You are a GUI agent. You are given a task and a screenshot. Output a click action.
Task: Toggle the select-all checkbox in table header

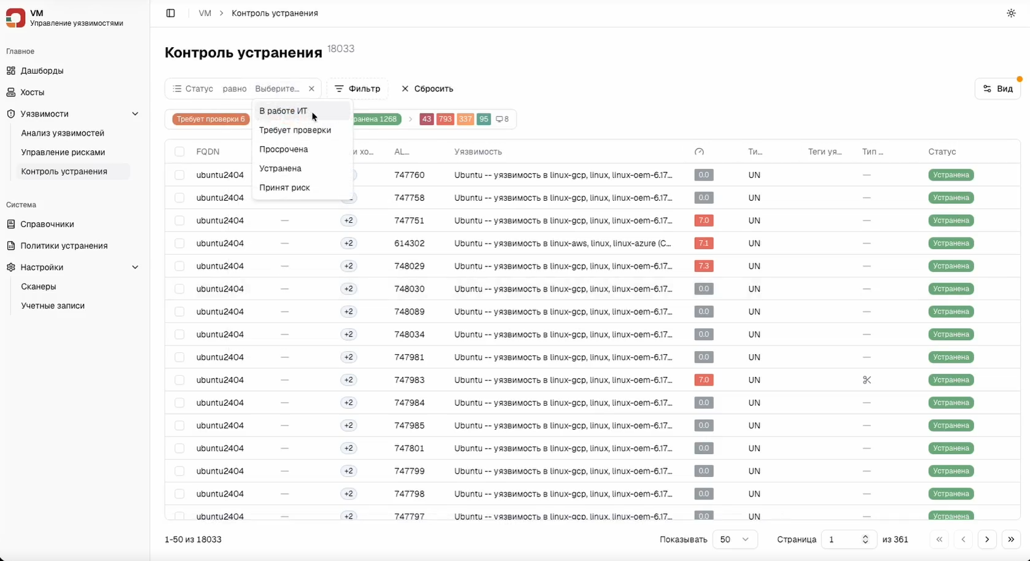click(x=179, y=152)
